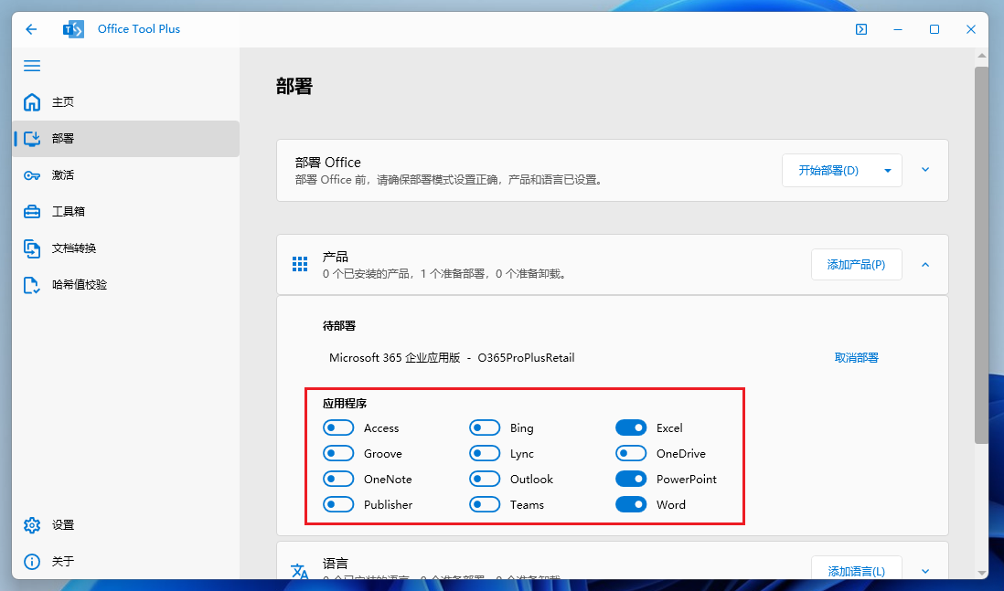The height and width of the screenshot is (591, 1004).
Task: Enable the OneDrive toggle
Action: [631, 453]
